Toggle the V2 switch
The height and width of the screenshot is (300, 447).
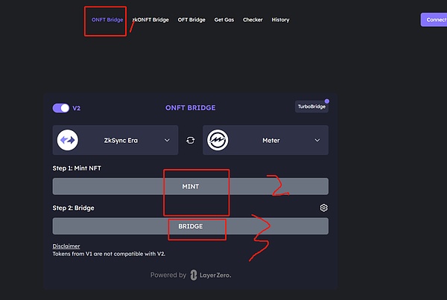click(61, 108)
